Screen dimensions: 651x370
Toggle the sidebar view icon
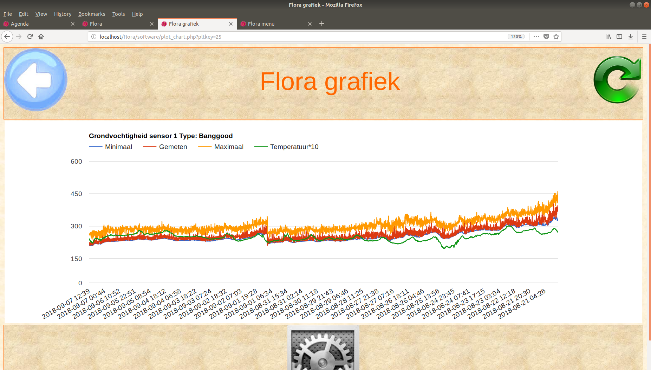(x=619, y=37)
